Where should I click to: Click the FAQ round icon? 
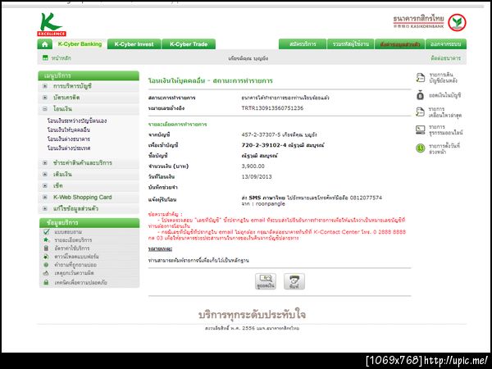[x=46, y=265]
